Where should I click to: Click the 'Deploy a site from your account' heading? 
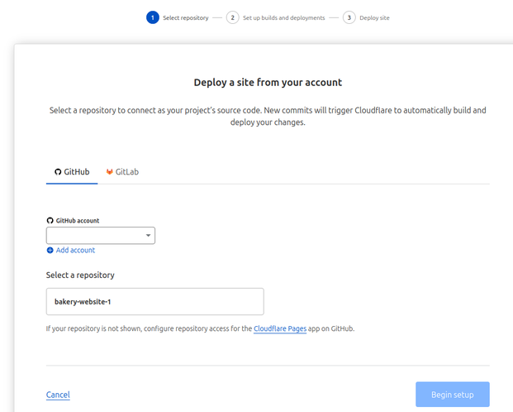268,82
